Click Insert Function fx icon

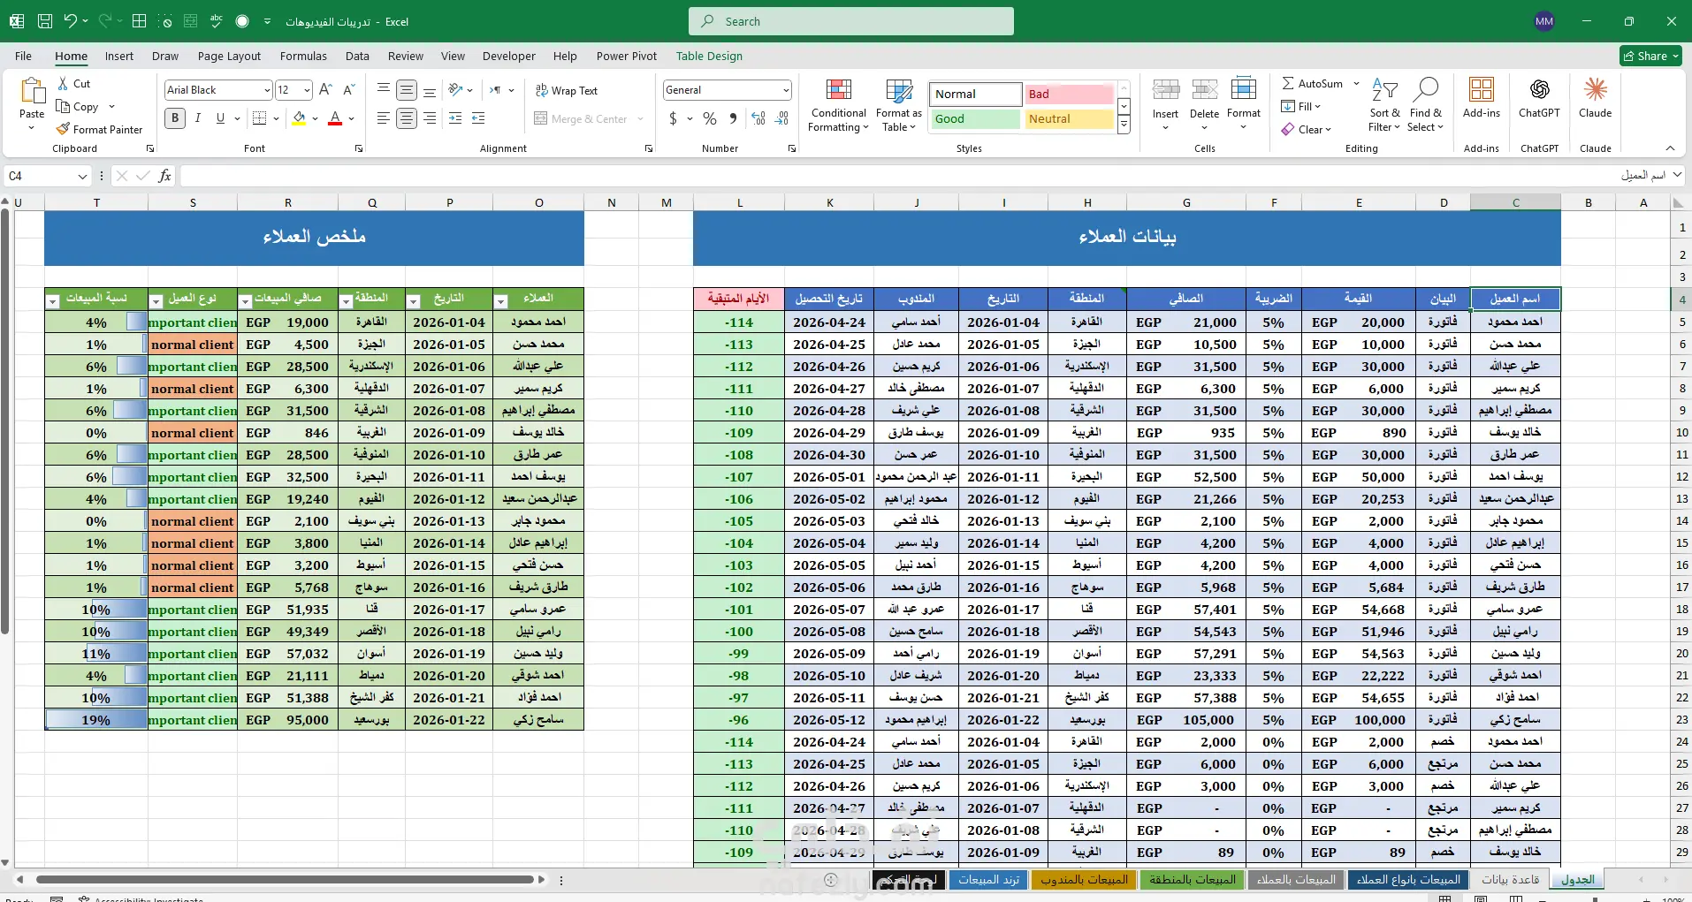[164, 176]
